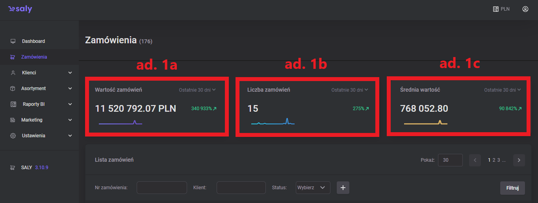Click the Dashboard monitor icon in sidebar
Screen dimensions: 538x203
pos(13,41)
